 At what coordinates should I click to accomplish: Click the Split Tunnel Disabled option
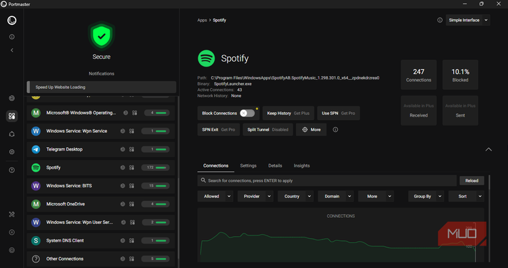[x=268, y=130]
